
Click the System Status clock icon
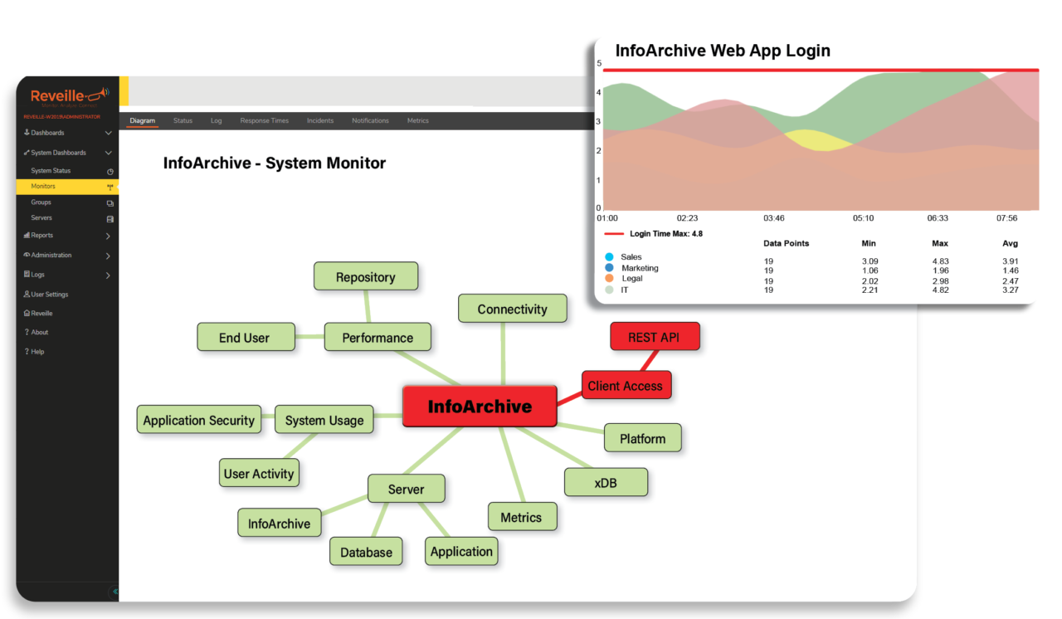[x=109, y=172]
